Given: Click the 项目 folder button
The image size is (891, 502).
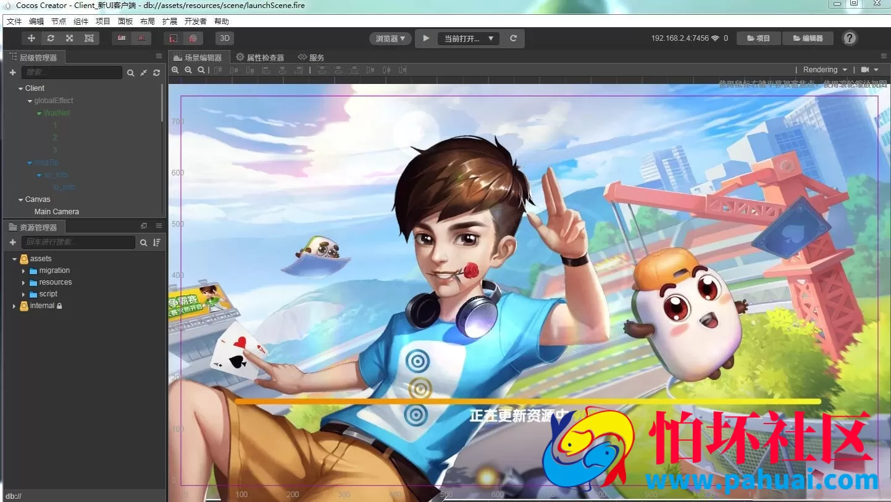Looking at the screenshot, I should coord(758,38).
